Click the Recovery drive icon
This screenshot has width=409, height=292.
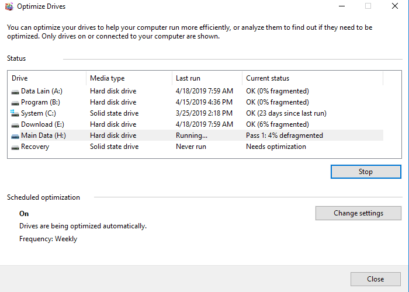click(x=15, y=147)
